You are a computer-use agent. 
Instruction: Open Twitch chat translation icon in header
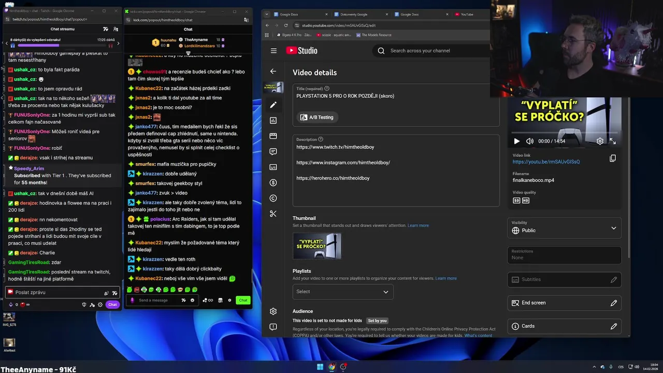(x=106, y=29)
